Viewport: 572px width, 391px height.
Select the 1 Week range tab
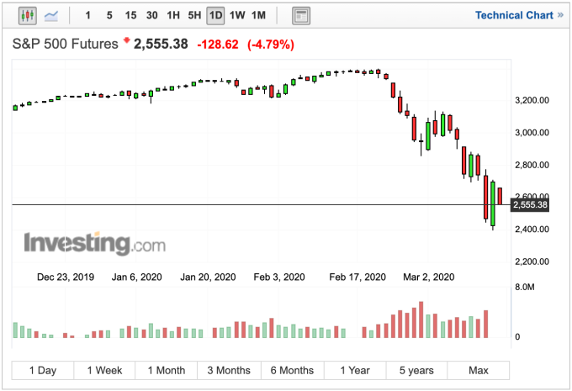[x=104, y=371]
